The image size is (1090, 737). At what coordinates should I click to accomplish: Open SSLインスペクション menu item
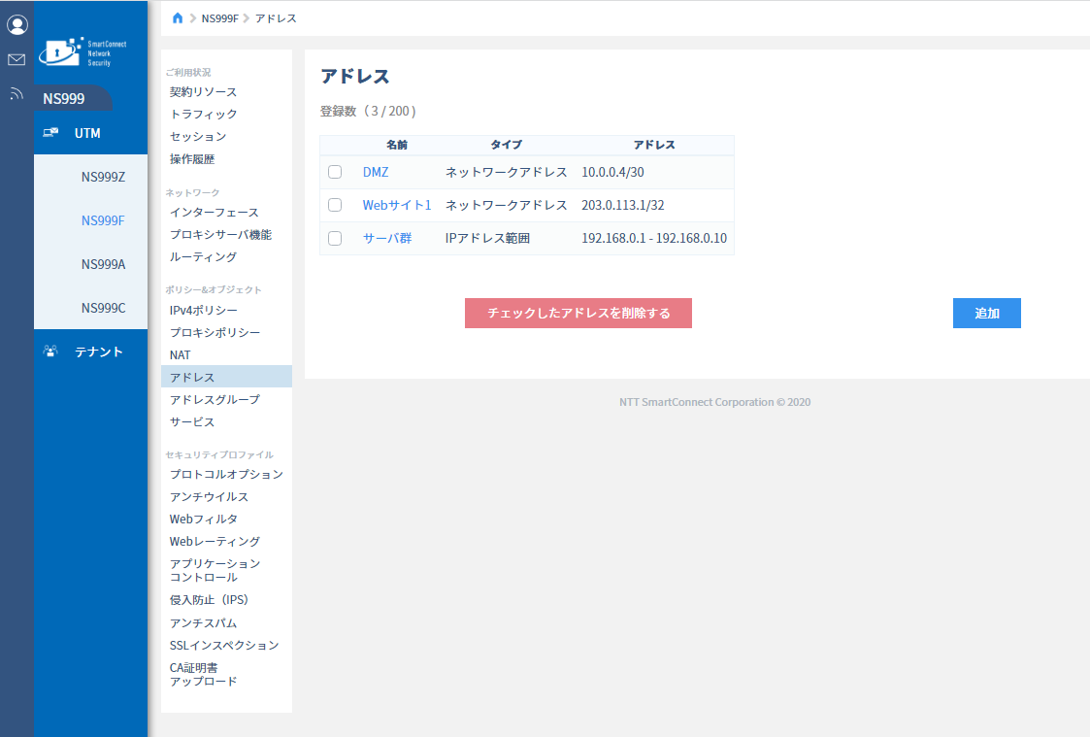pos(224,645)
